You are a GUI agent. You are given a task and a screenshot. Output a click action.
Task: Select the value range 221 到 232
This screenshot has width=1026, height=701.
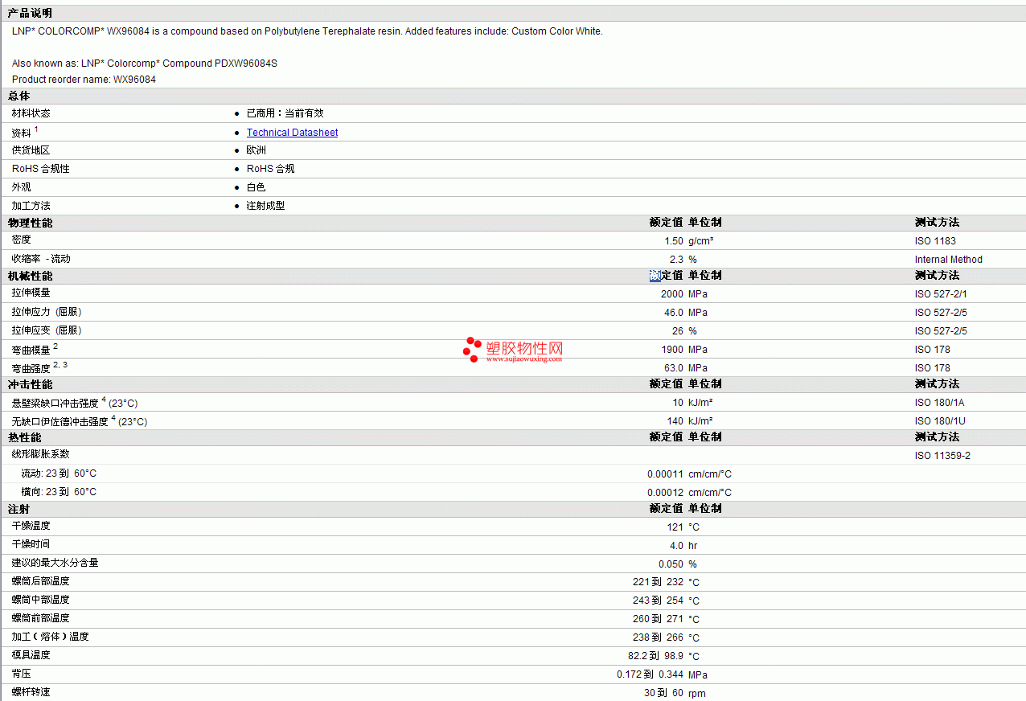658,582
